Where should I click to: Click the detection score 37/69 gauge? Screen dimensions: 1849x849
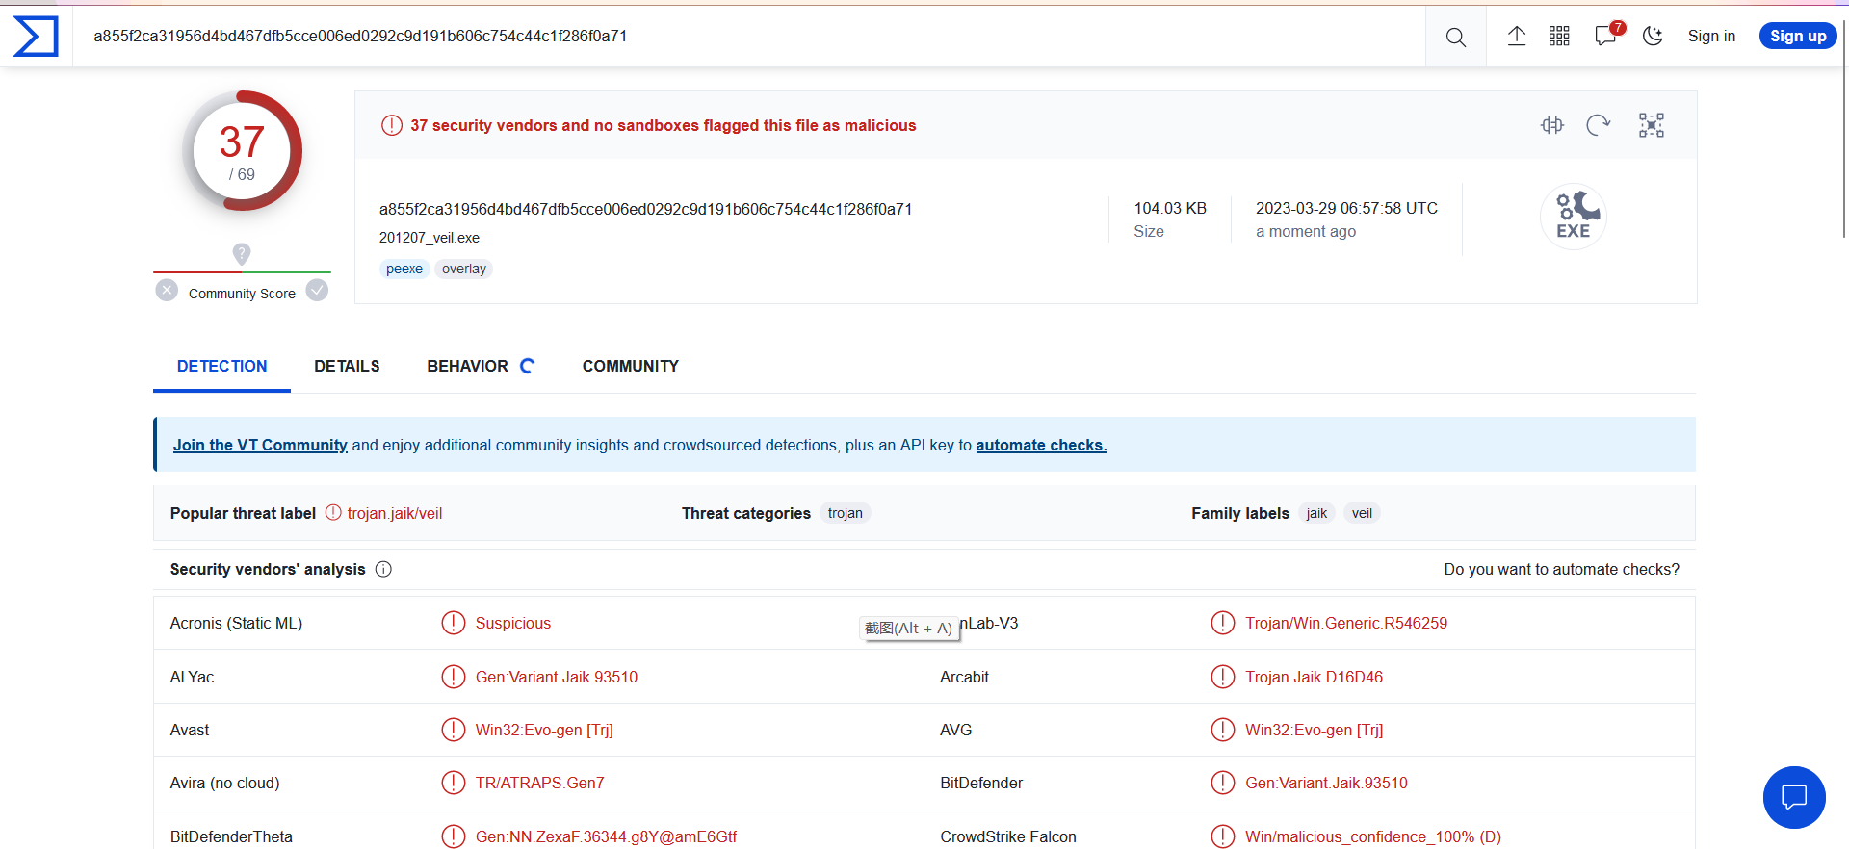(242, 151)
